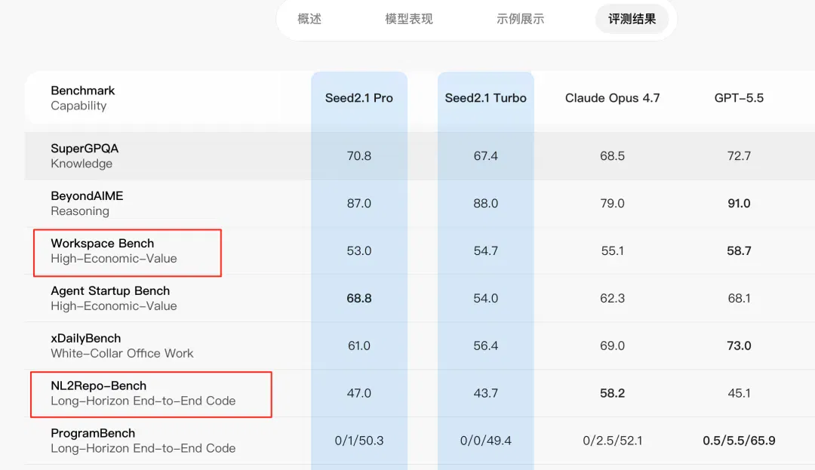This screenshot has width=815, height=470.
Task: Click SuperGPQA GPT-5.5 score 72.7
Action: [x=739, y=156]
